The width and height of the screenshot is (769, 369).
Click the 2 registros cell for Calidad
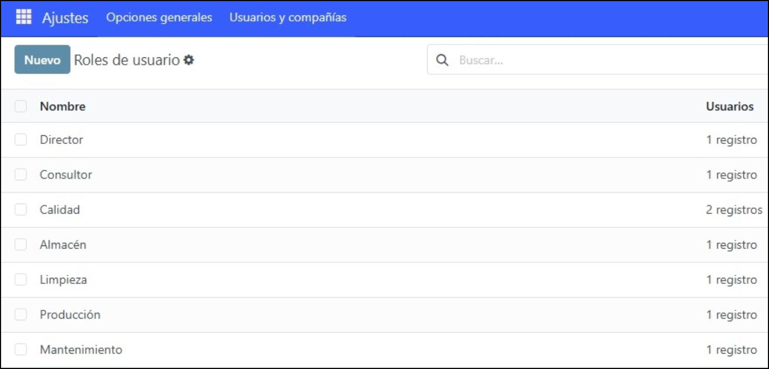point(734,210)
